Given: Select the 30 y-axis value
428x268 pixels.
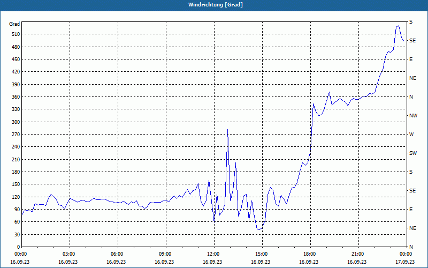Looking at the screenshot, I should click(x=16, y=234).
